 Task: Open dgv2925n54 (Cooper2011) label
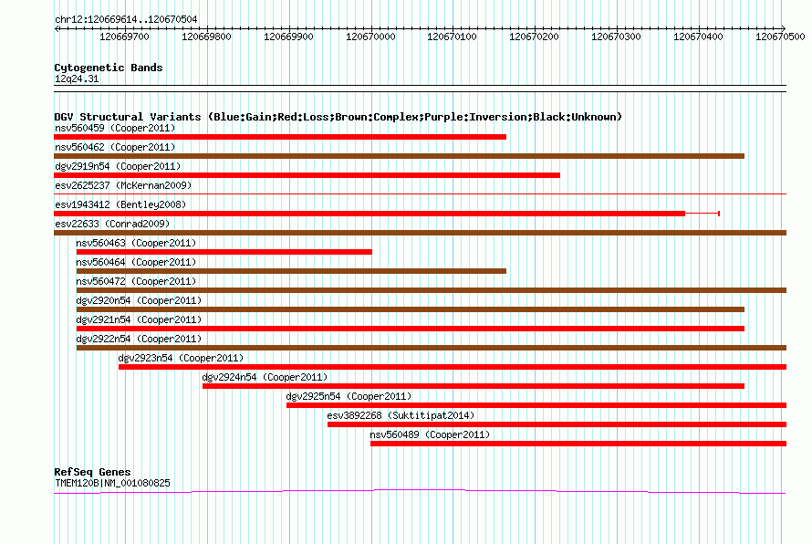(349, 396)
